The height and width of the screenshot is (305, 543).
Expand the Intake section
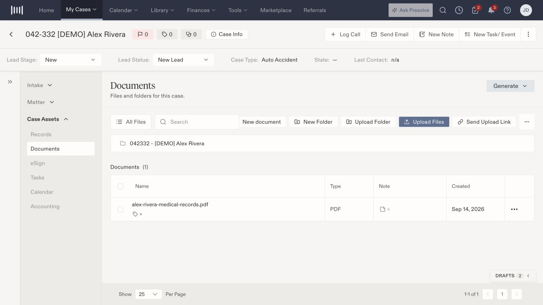click(39, 85)
